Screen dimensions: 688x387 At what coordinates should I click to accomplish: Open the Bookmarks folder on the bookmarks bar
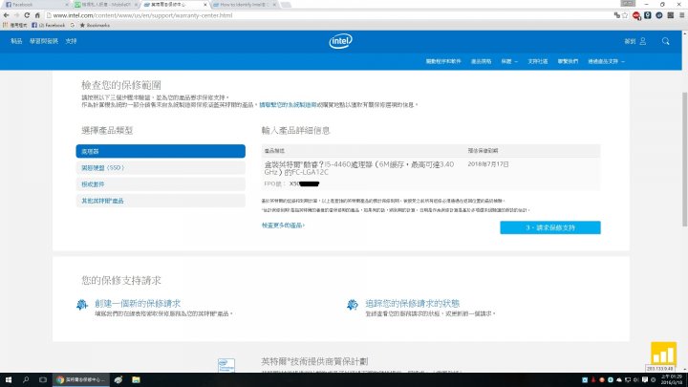[95, 26]
